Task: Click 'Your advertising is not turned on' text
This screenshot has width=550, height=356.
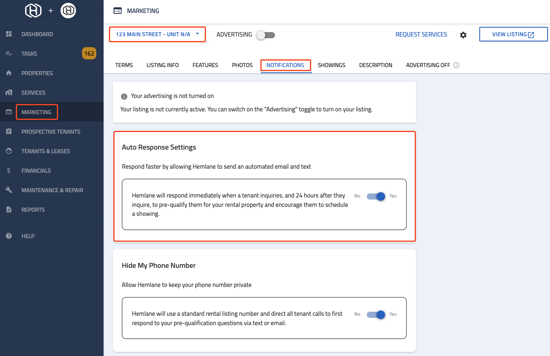Action: point(172,96)
